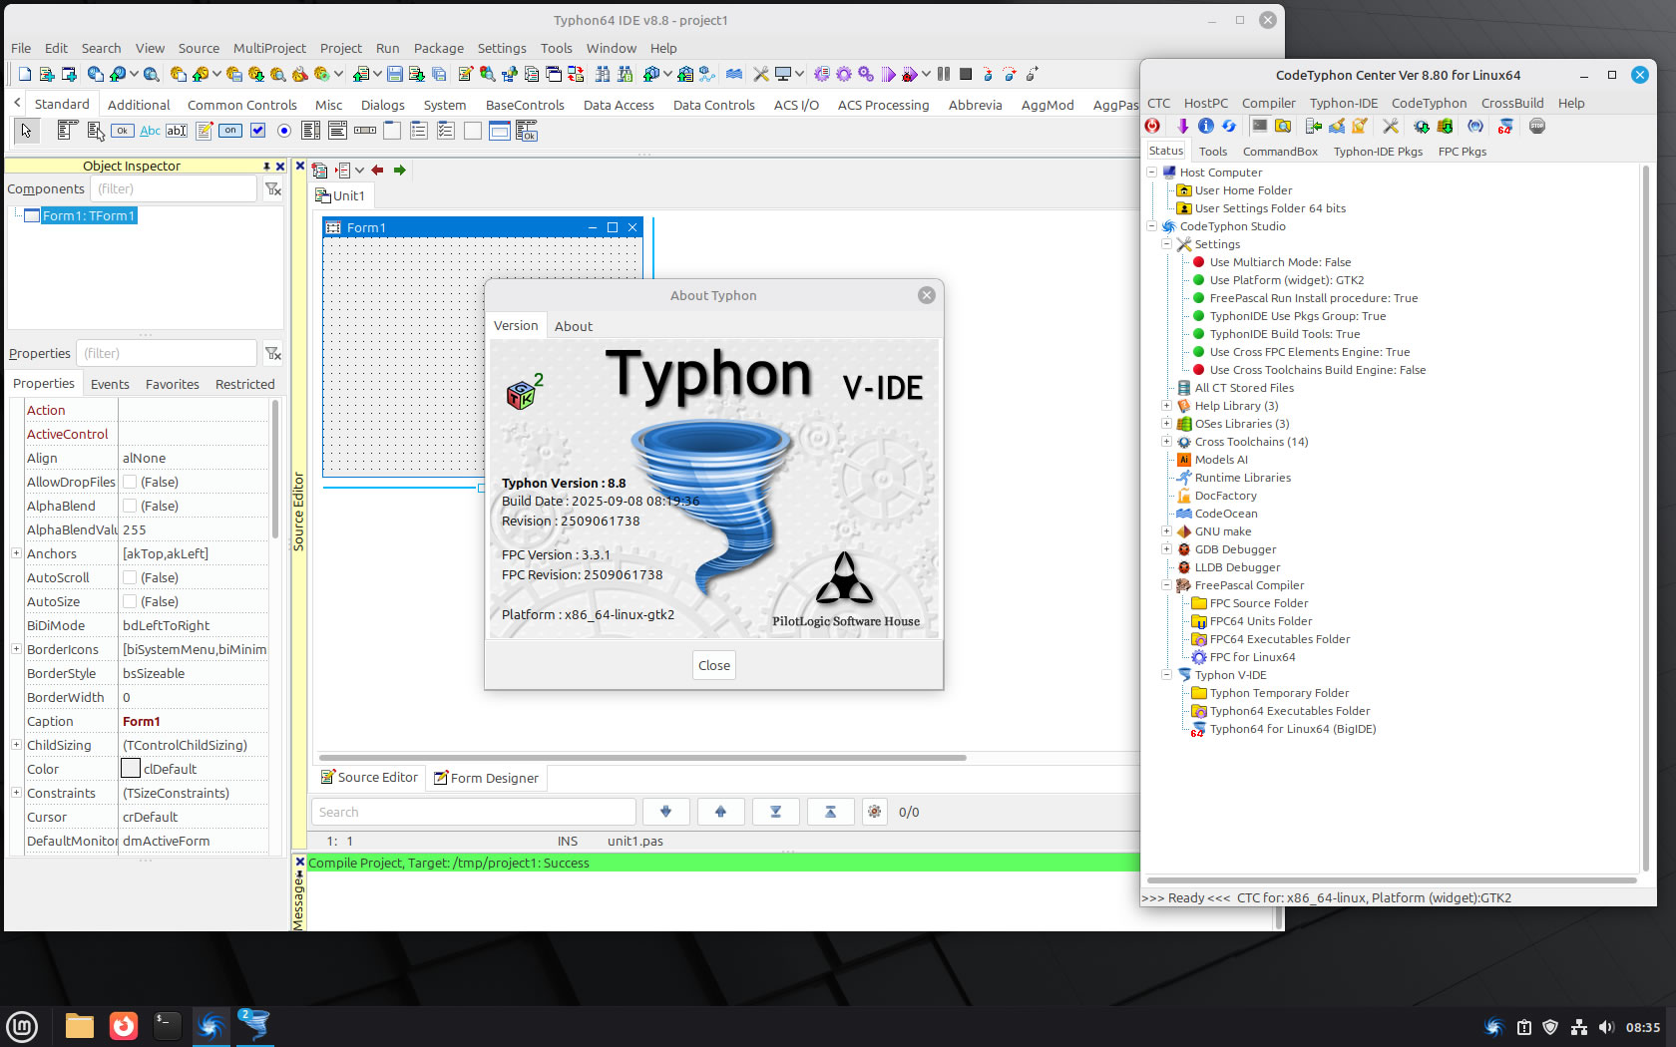This screenshot has height=1047, width=1676.
Task: Expand the Constraints property
Action: point(16,793)
